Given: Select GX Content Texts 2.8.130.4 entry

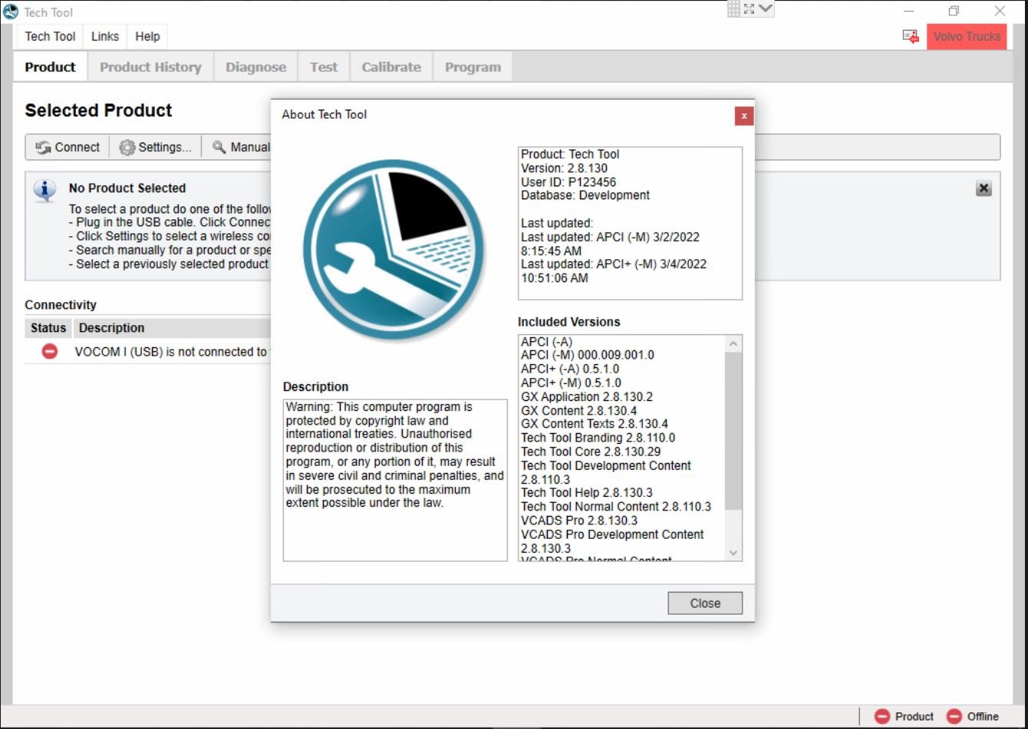Looking at the screenshot, I should click(x=595, y=424).
